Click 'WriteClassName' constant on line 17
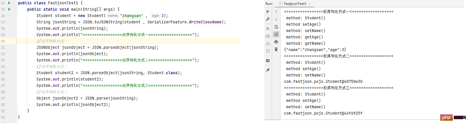Screen dimensions: 469x127 [x=205, y=22]
